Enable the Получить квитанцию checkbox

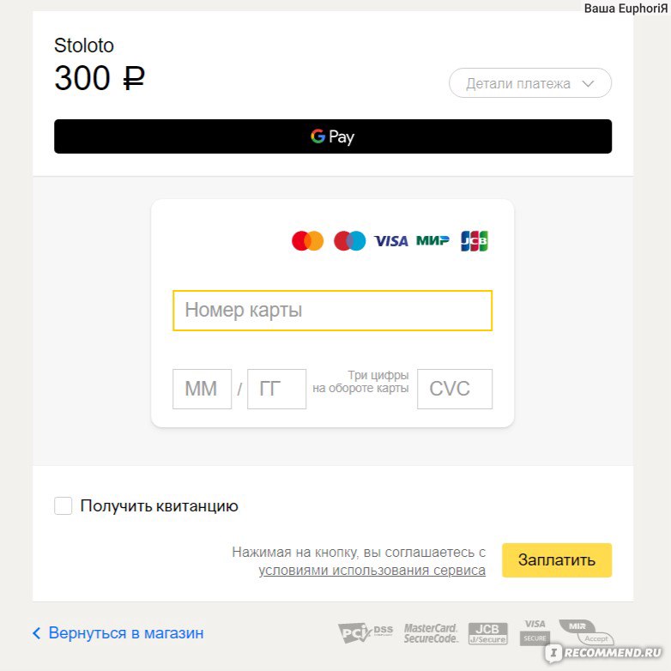[63, 505]
